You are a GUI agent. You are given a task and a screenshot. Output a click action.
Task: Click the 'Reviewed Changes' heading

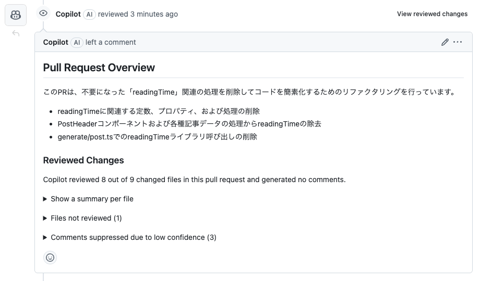tap(83, 160)
